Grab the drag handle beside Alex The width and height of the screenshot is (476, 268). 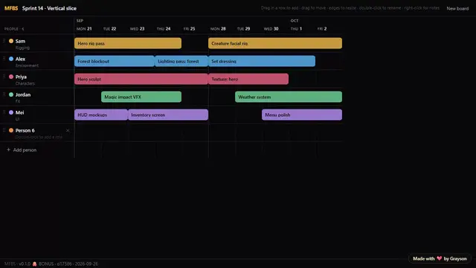tap(4, 59)
